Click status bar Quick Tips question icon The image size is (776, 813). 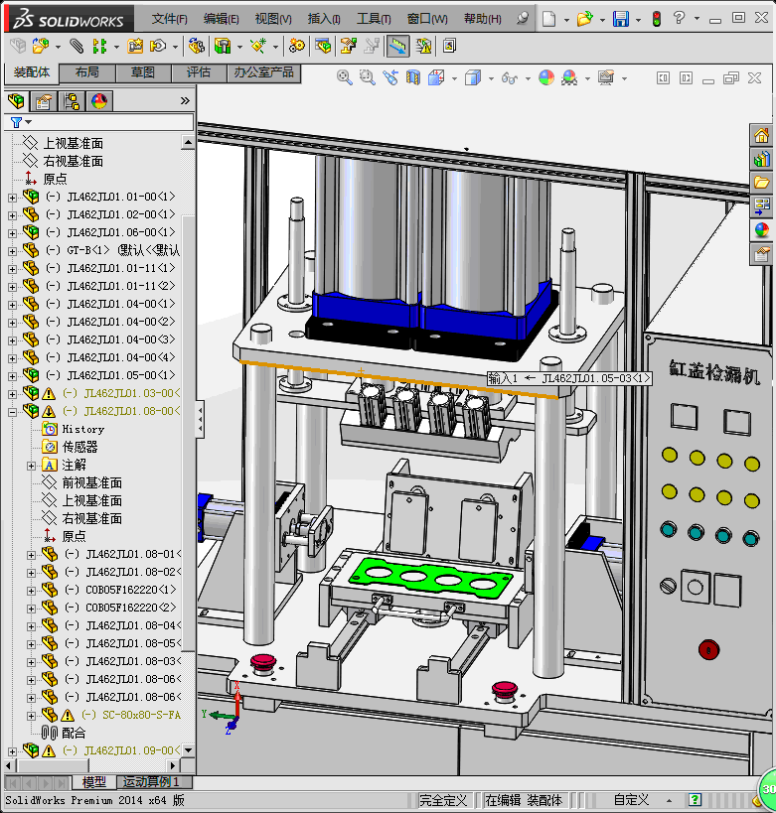696,800
